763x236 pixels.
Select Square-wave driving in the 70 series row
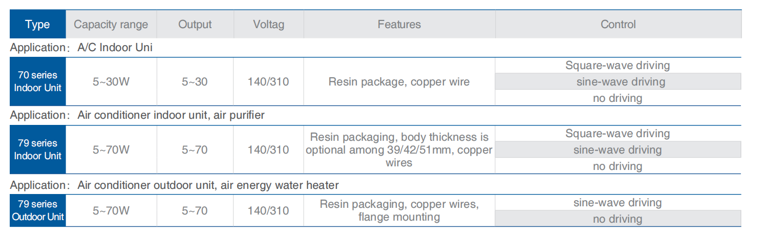pos(618,66)
